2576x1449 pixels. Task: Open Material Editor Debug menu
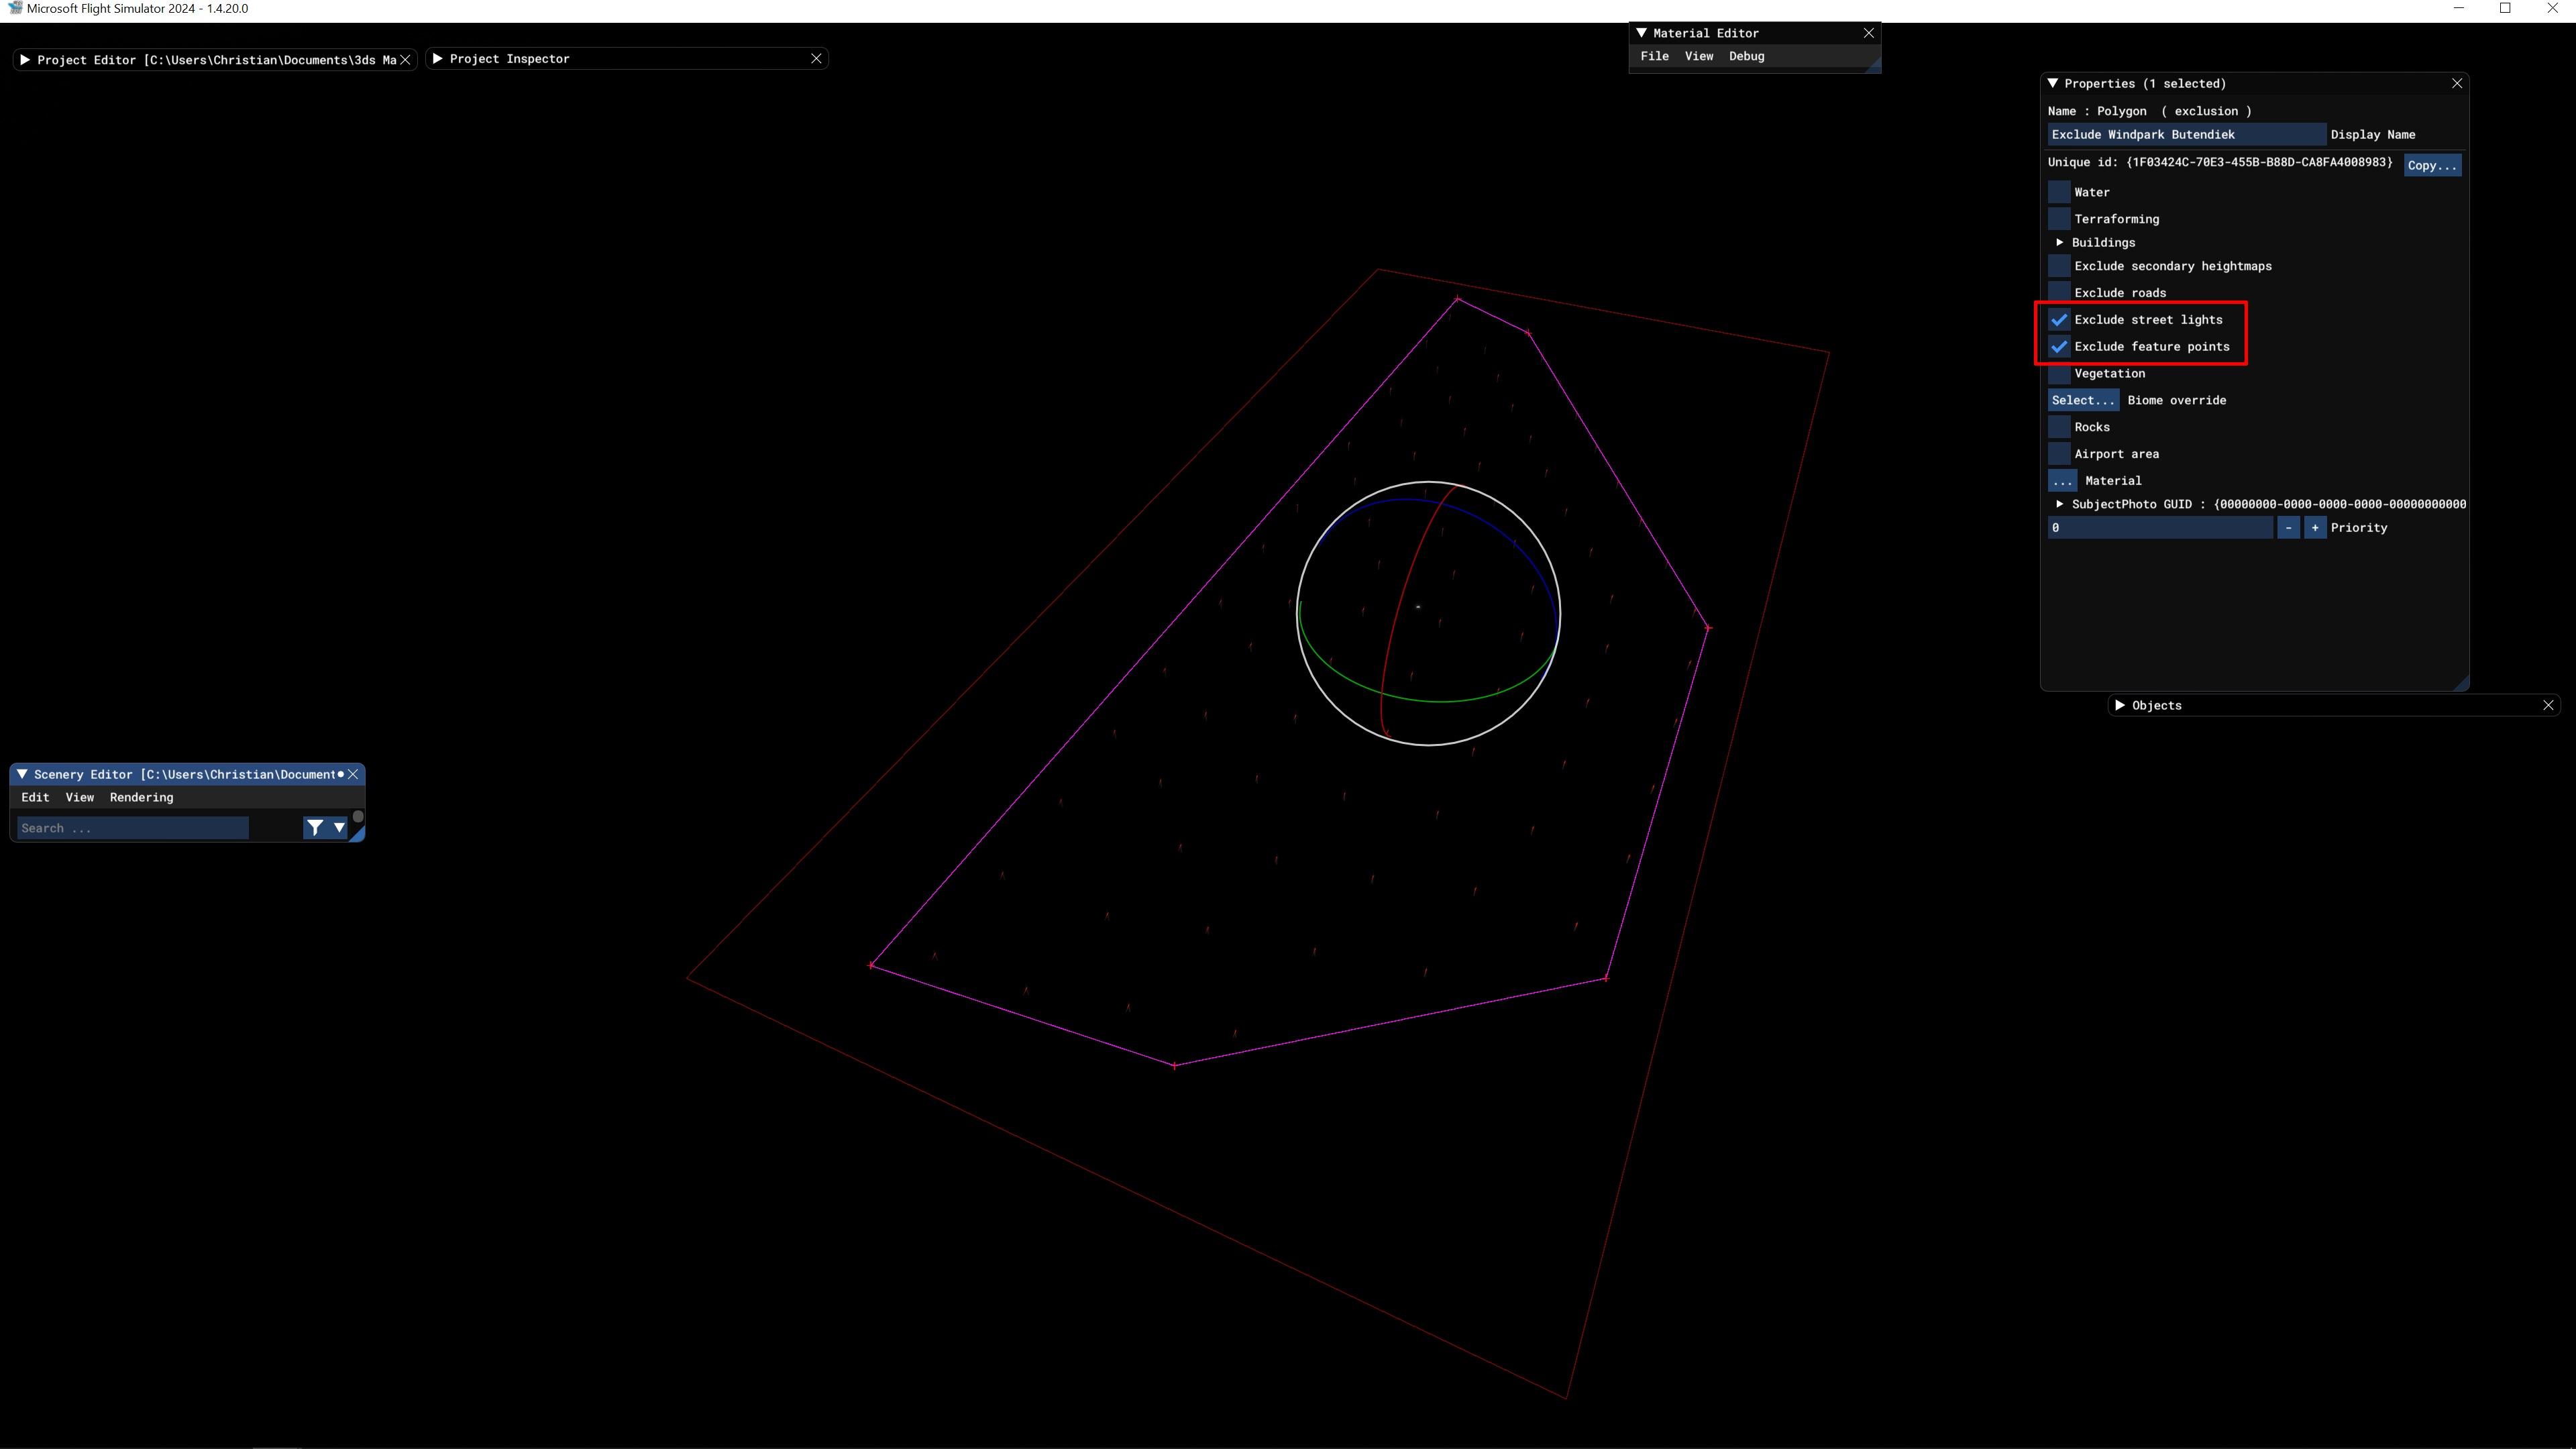1746,56
